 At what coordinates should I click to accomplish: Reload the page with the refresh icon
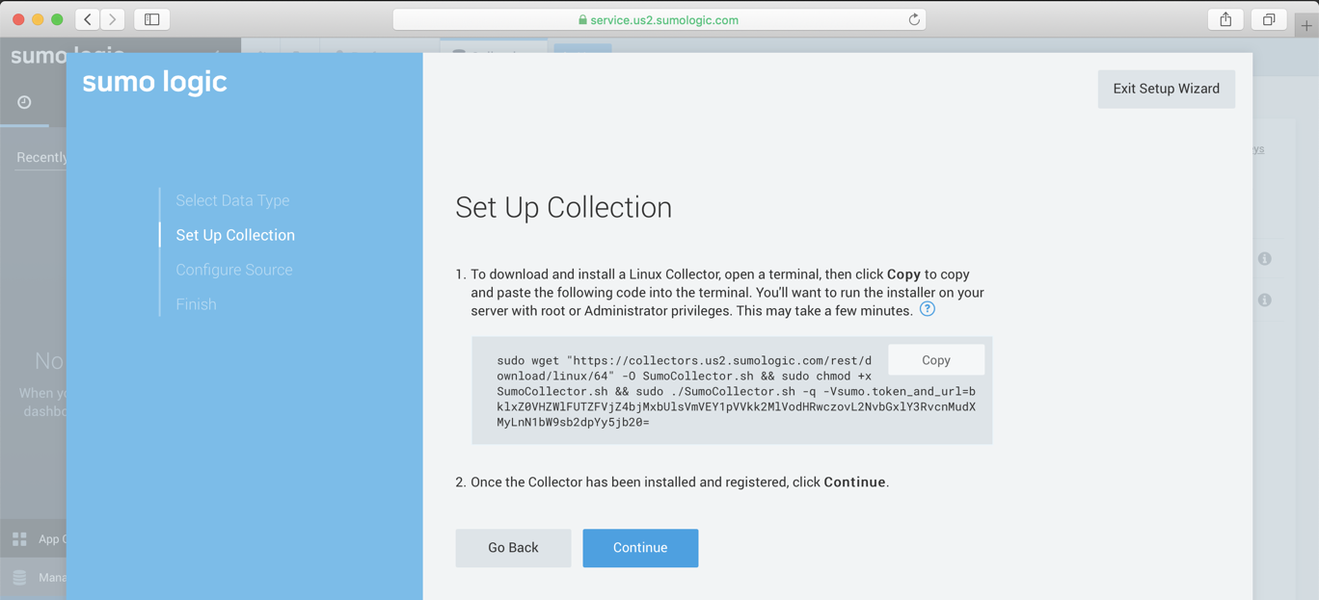click(914, 19)
